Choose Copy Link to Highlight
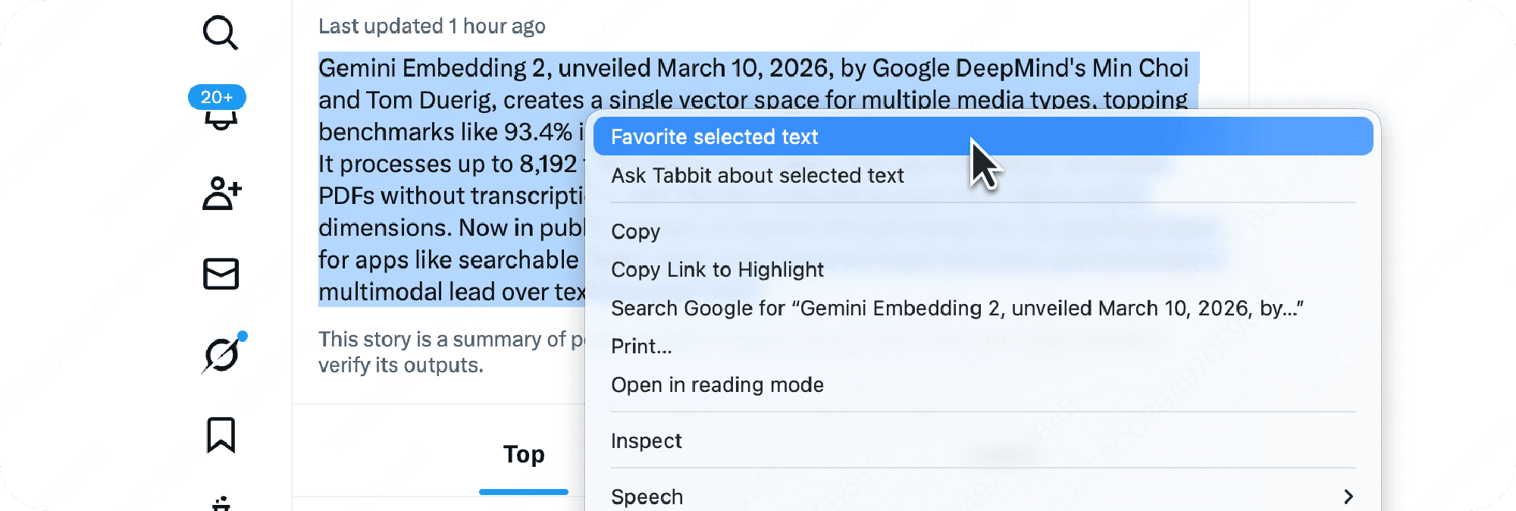Screen dimensions: 1516x511 716,270
